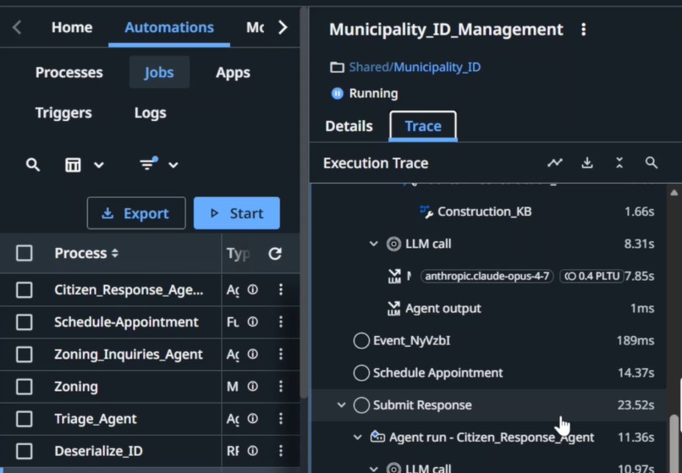Click the Construction_KB tool icon

pyautogui.click(x=426, y=212)
